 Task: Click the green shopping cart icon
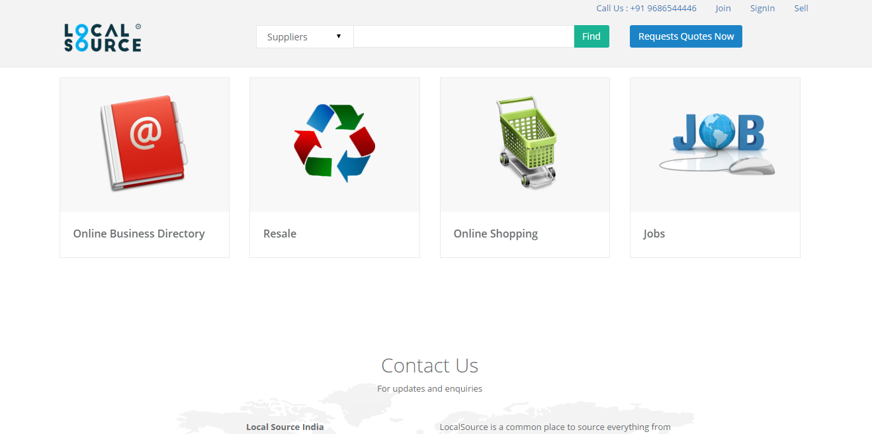coord(525,142)
